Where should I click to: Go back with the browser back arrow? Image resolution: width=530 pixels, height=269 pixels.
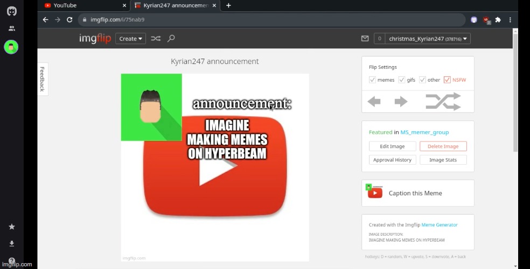pos(45,19)
